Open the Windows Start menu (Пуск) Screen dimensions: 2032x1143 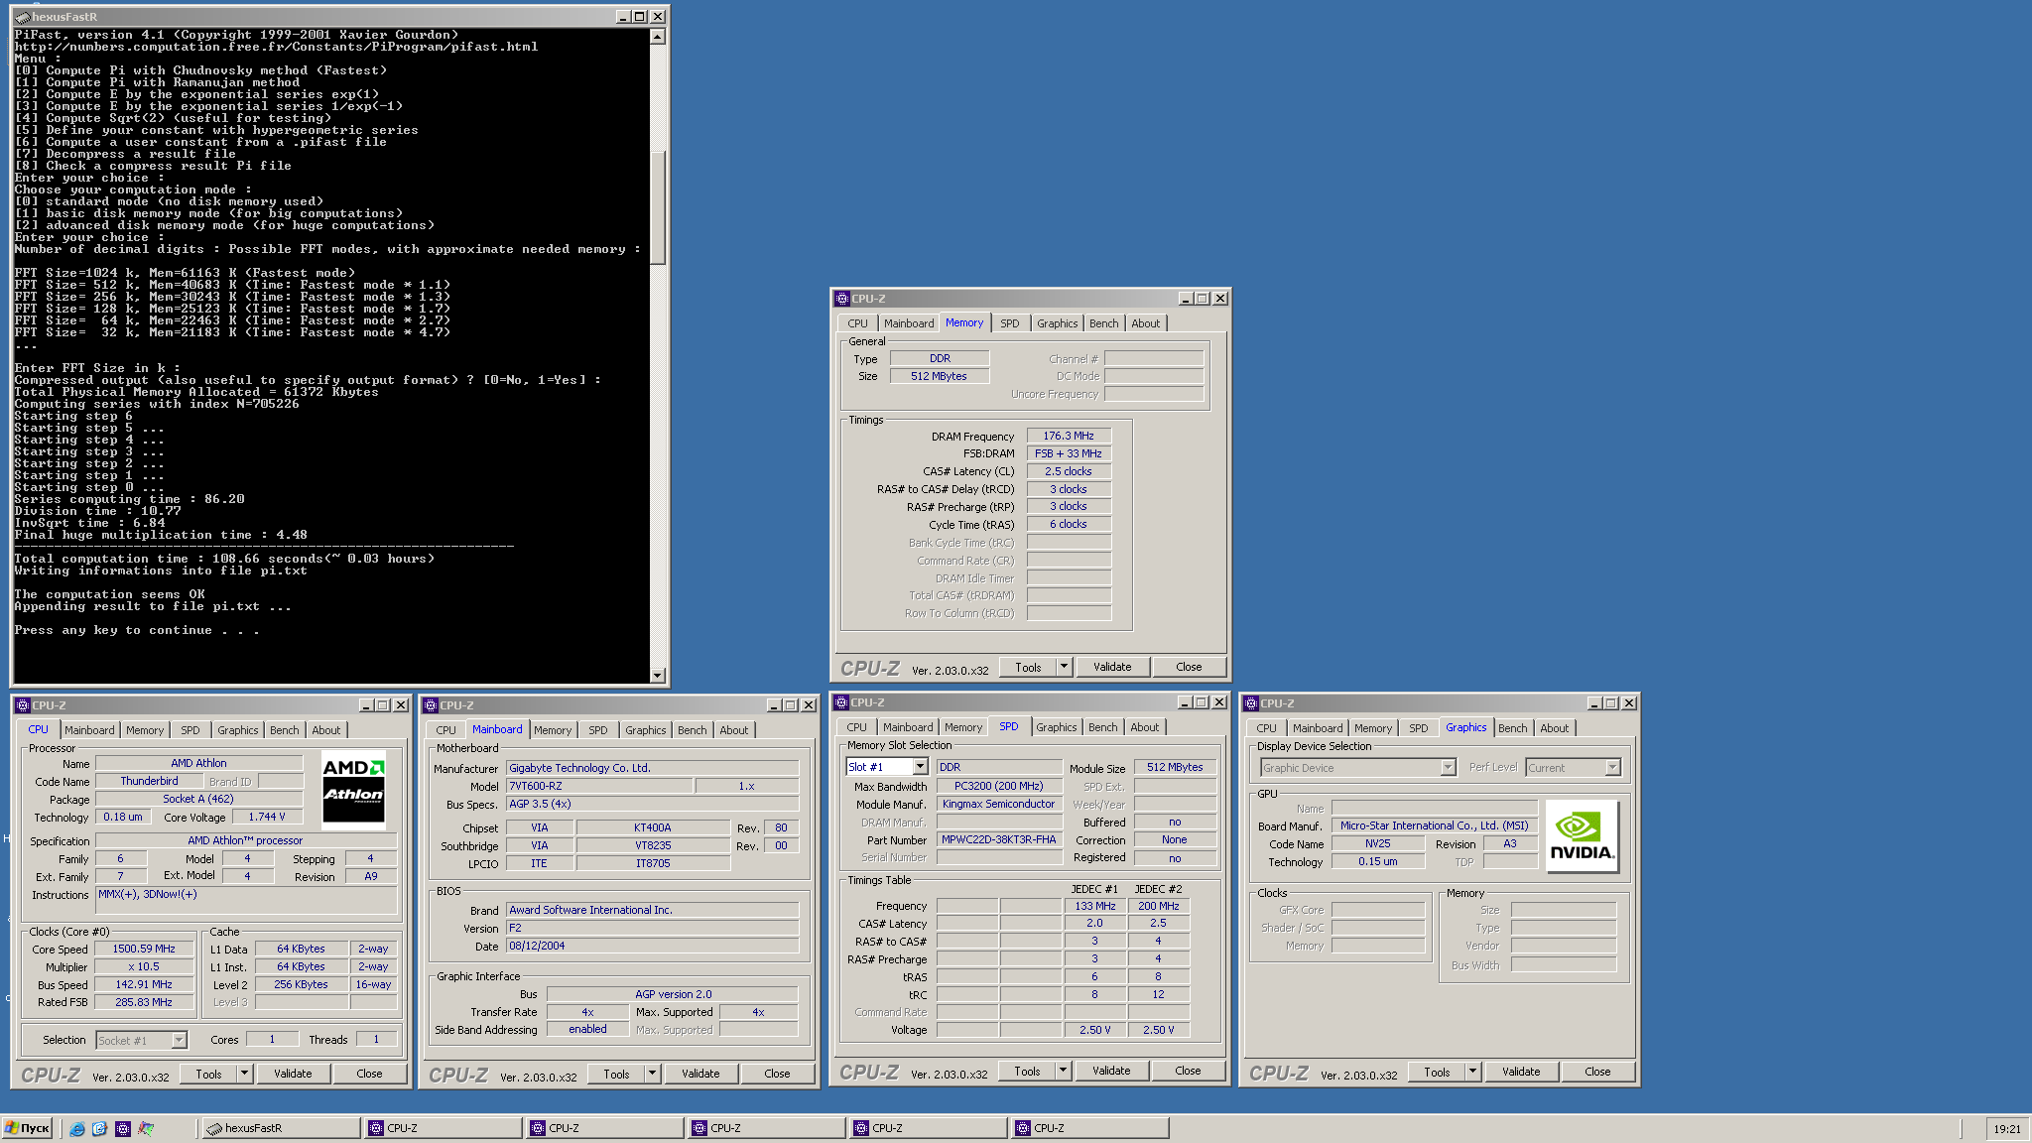(x=28, y=1128)
